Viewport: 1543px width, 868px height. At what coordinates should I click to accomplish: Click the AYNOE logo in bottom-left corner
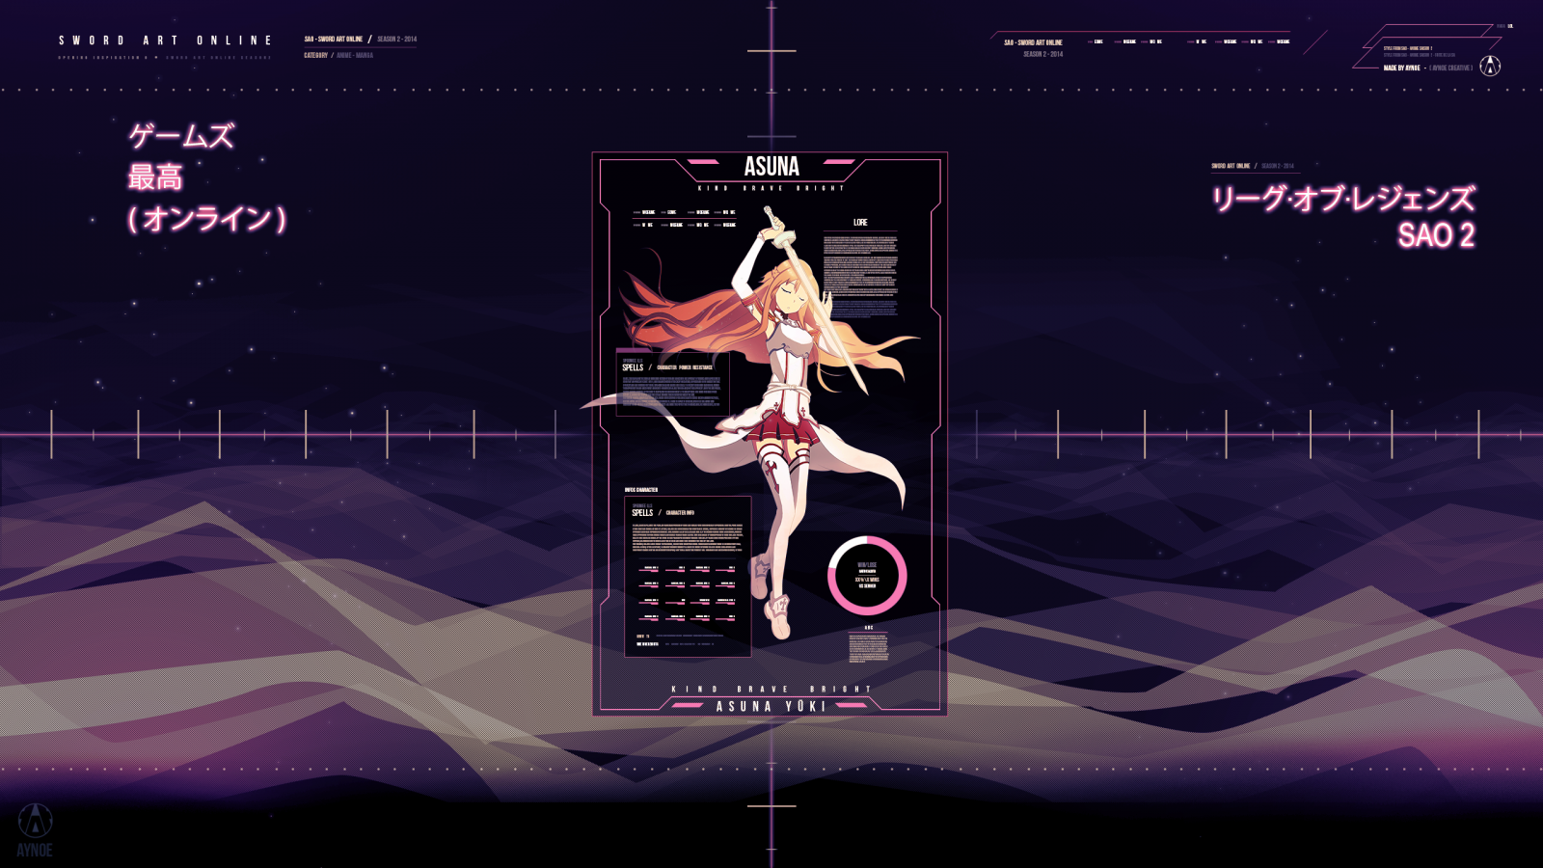[x=36, y=828]
